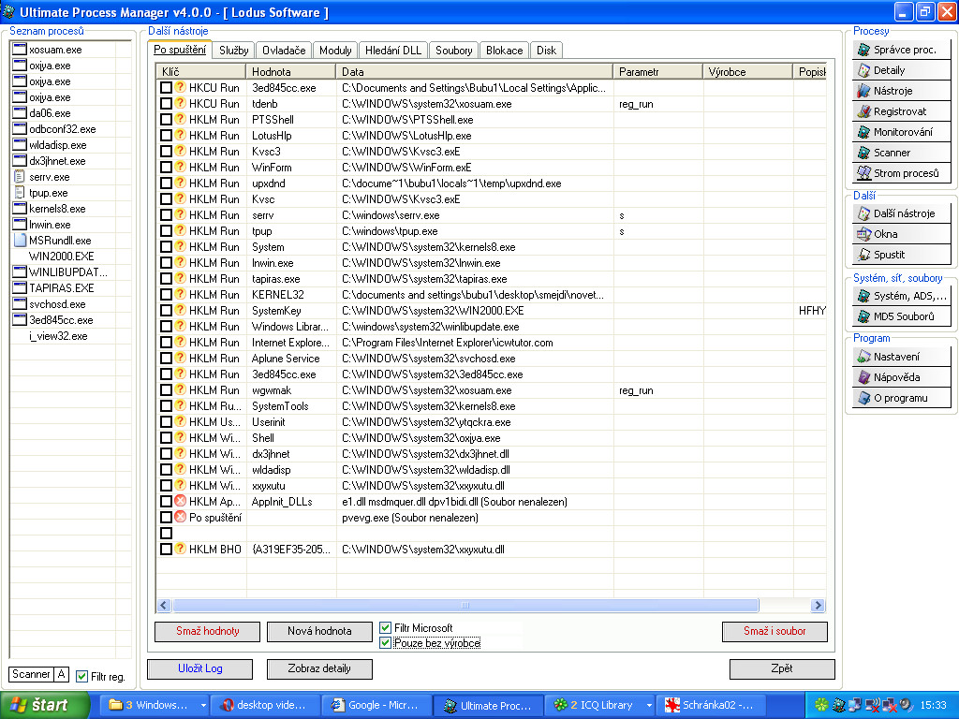Check the box for the tdenb entry

pos(166,103)
